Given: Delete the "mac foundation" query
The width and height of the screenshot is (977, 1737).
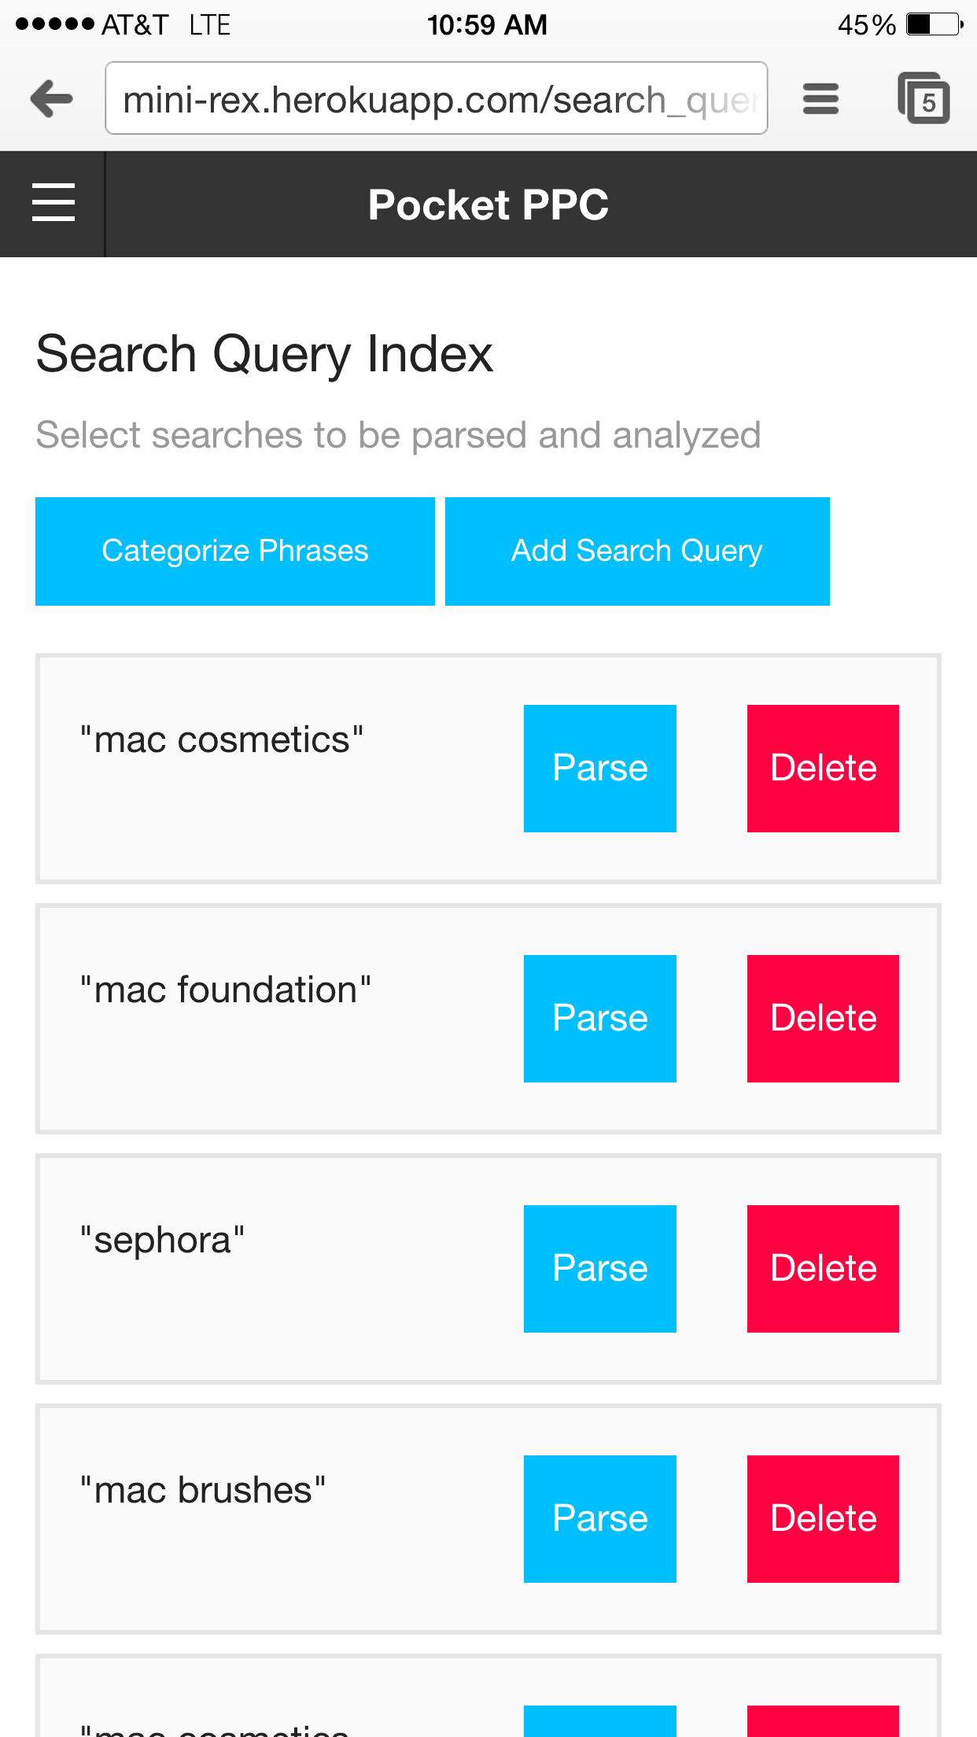Looking at the screenshot, I should (x=823, y=1018).
